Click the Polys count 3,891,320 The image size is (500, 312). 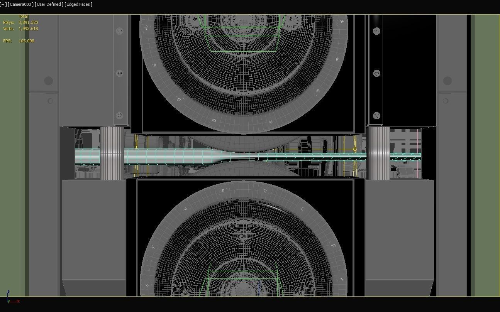[x=28, y=22]
